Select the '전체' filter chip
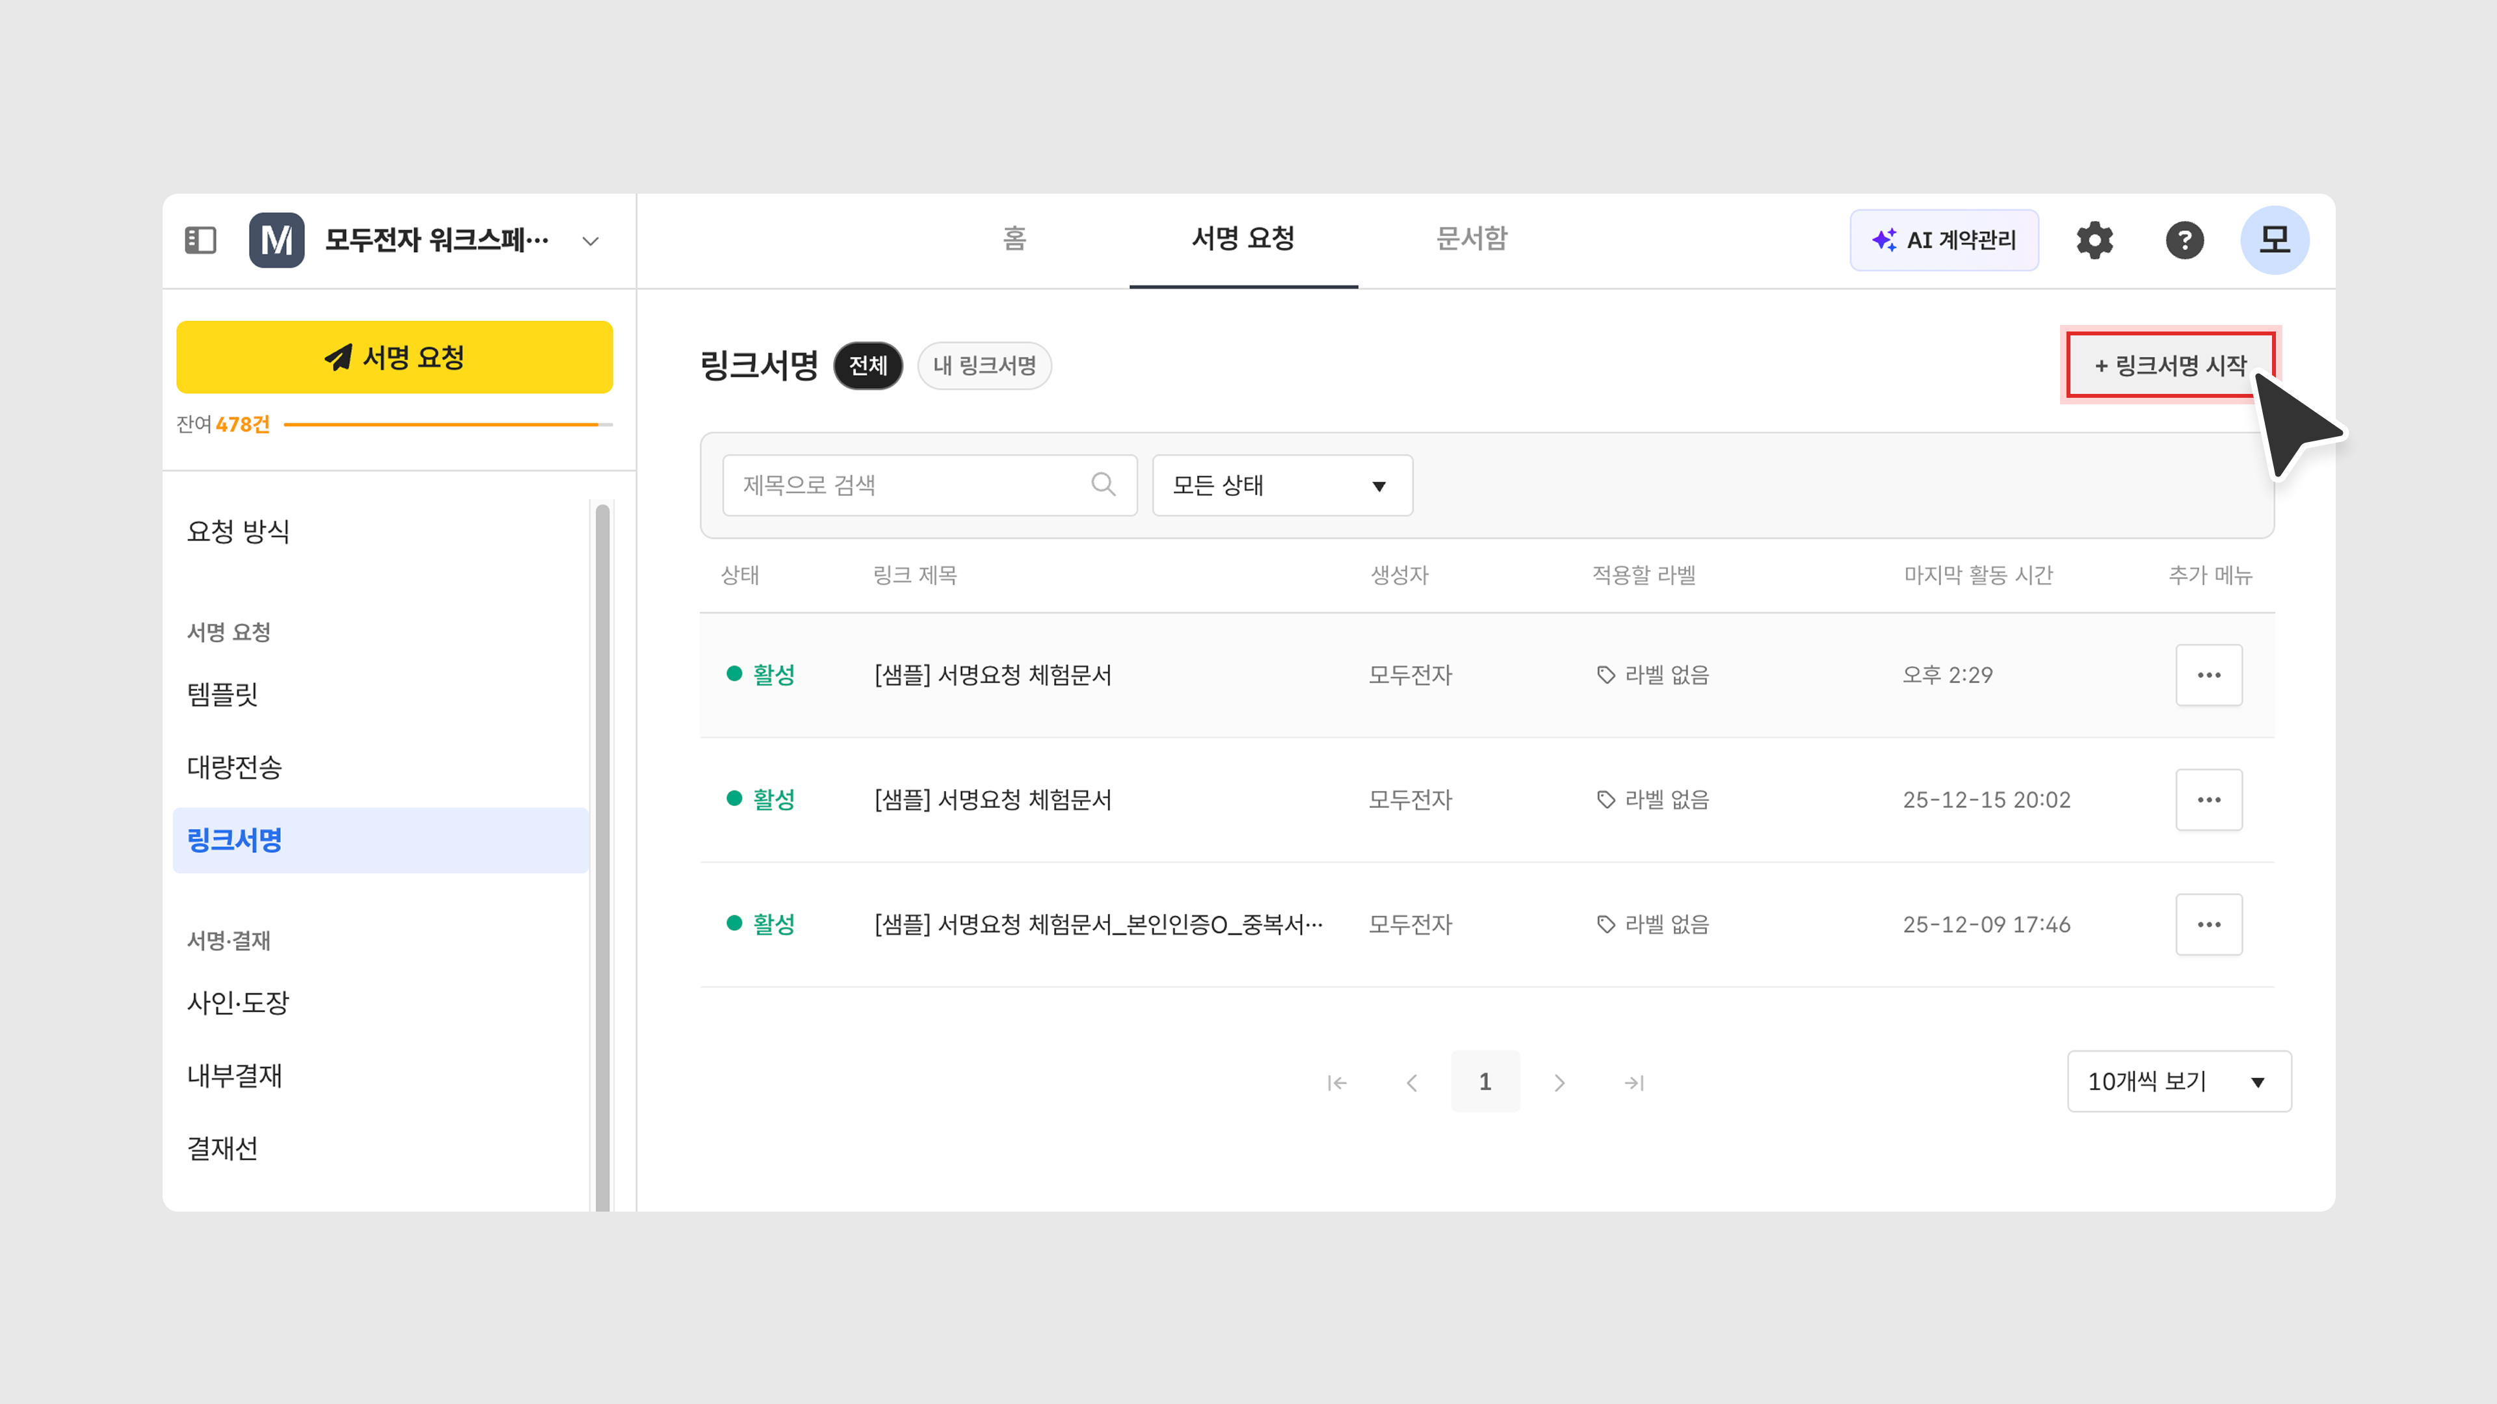 click(x=867, y=365)
